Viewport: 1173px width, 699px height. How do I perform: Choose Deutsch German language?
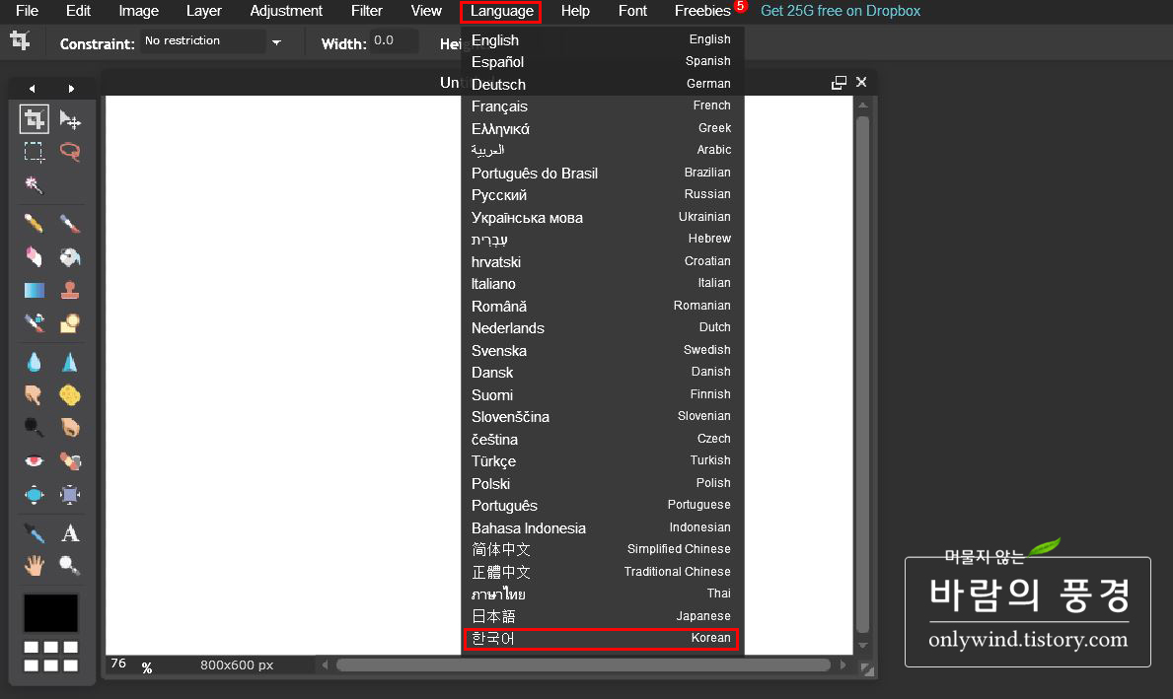click(601, 84)
